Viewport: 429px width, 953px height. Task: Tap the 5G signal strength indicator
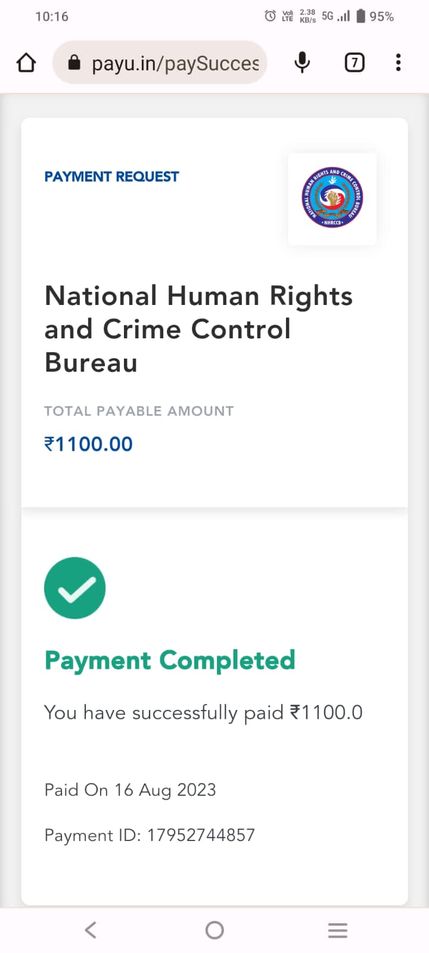coord(335,16)
